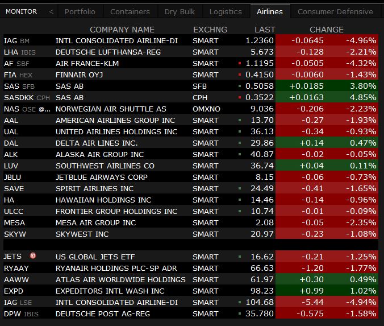384x326 pixels.
Task: Click SOUTHWEST AIRLINES CO name
Action: (105, 166)
